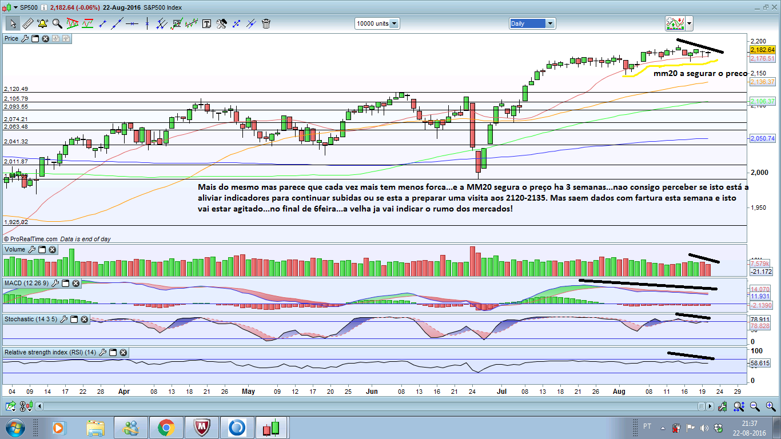This screenshot has height=439, width=781.
Task: Click the 2,176.51 moving average price tag
Action: (x=762, y=58)
